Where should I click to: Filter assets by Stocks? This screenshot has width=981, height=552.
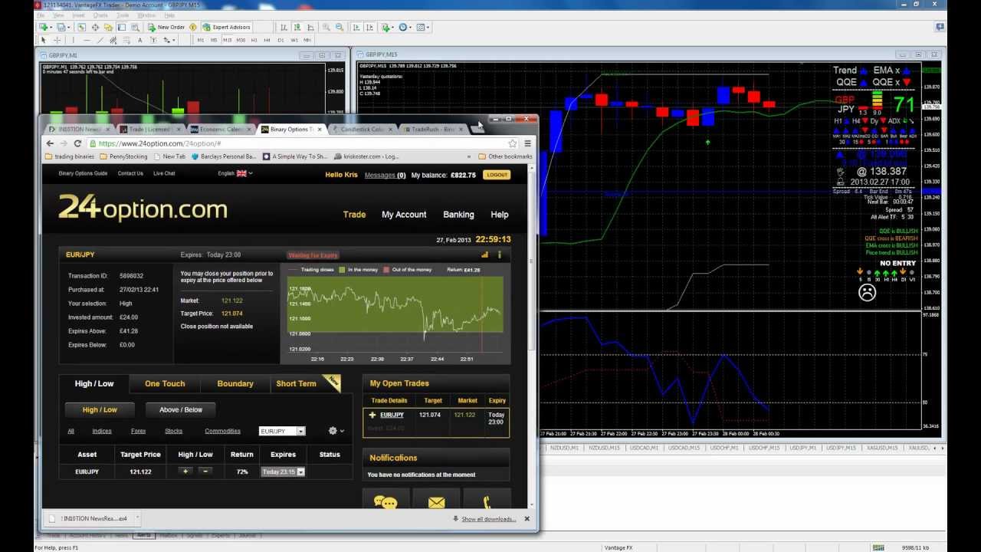tap(174, 431)
